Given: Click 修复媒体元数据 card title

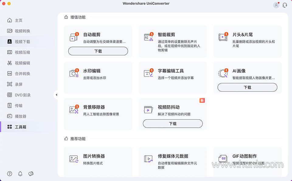Looking at the screenshot, I should point(173,156).
